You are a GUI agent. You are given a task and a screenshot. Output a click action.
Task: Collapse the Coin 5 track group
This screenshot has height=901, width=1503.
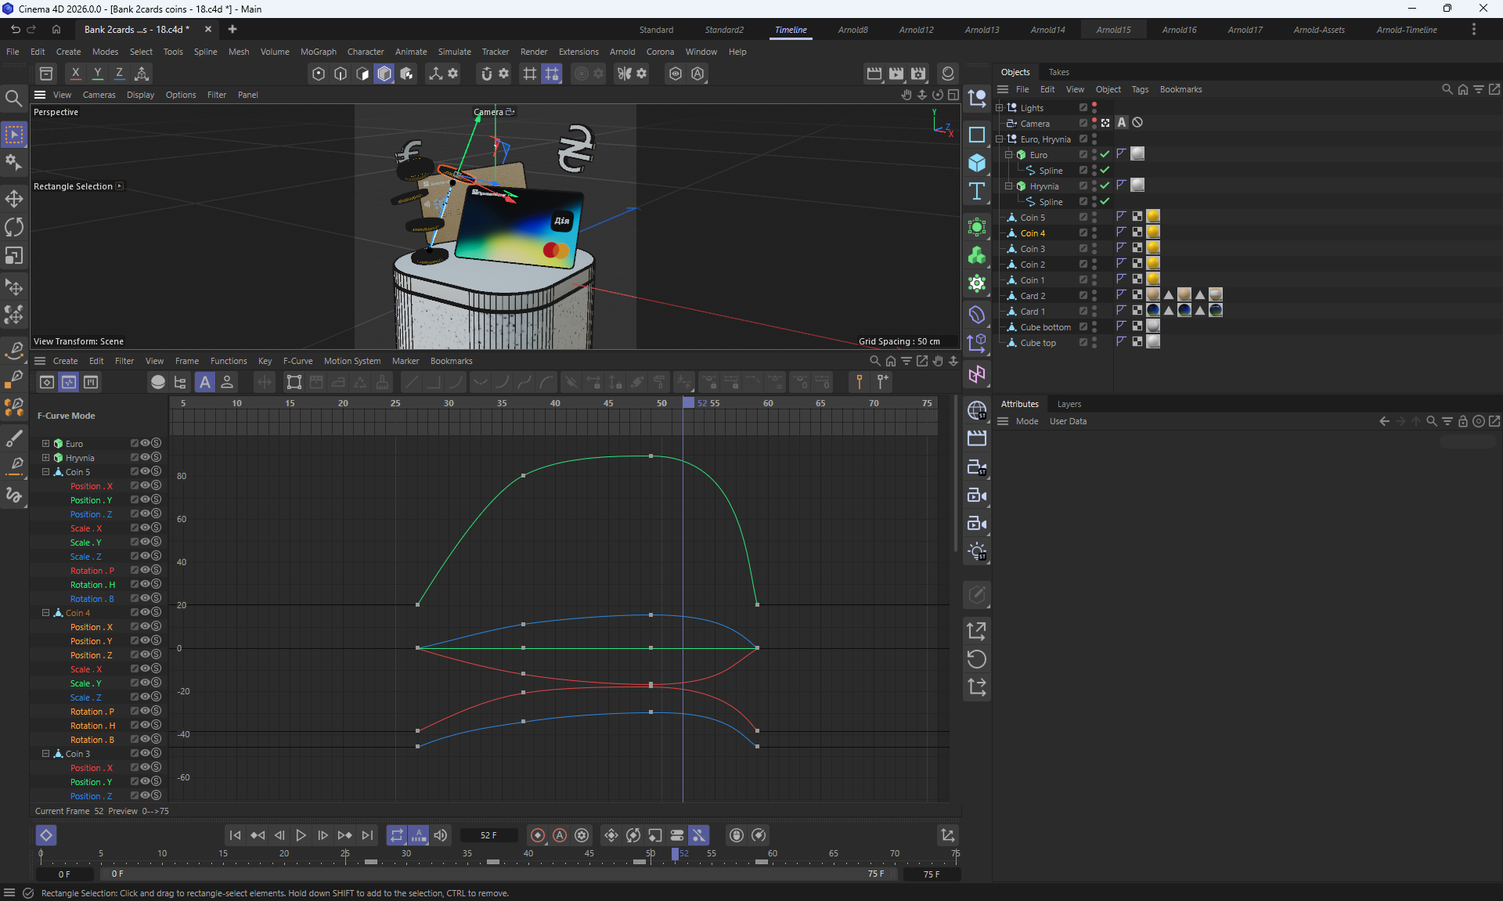click(45, 472)
